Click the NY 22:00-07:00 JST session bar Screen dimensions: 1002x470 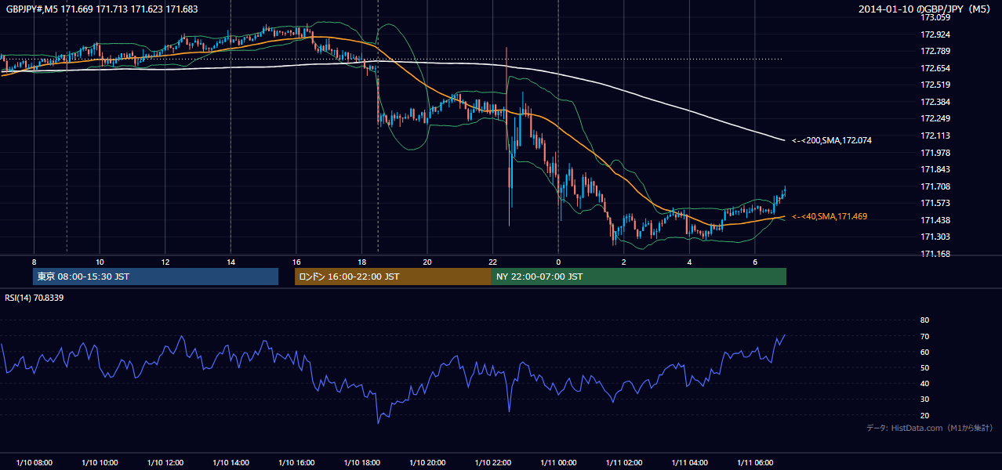pos(639,277)
